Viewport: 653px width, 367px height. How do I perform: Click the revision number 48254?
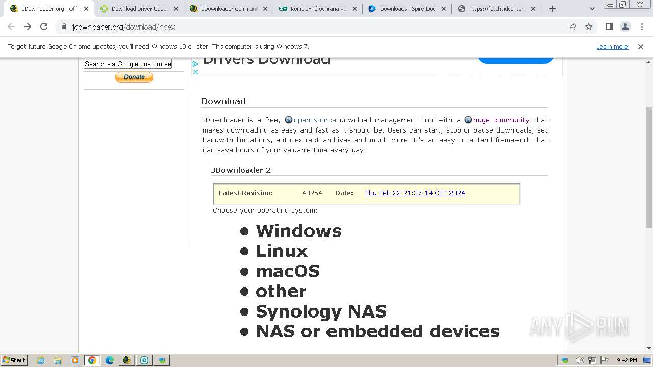pos(312,193)
